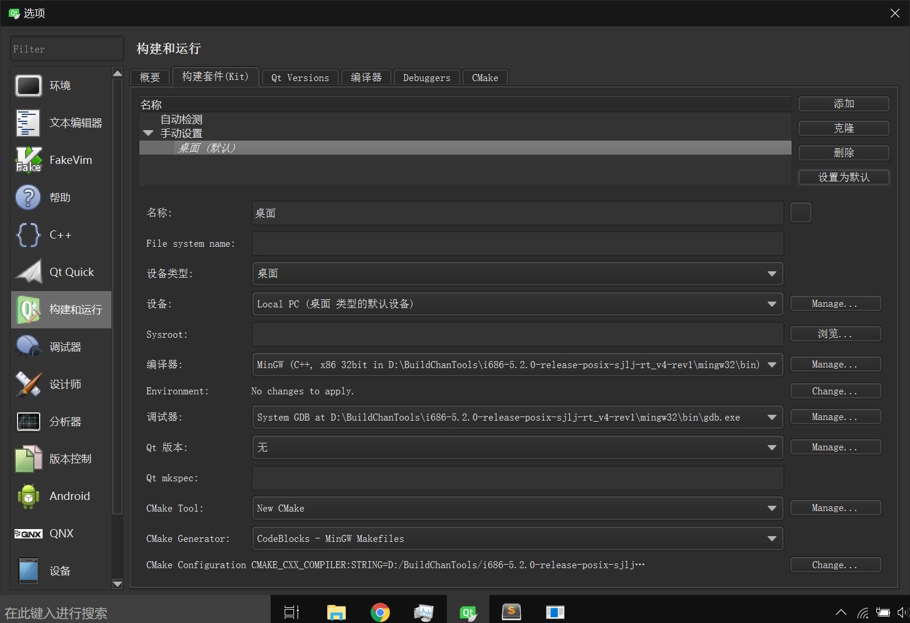
Task: Select the Qt Quick category icon
Action: 28,272
